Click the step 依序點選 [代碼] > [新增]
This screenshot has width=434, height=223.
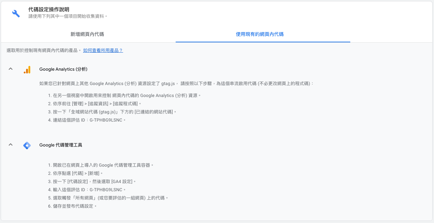point(76,173)
